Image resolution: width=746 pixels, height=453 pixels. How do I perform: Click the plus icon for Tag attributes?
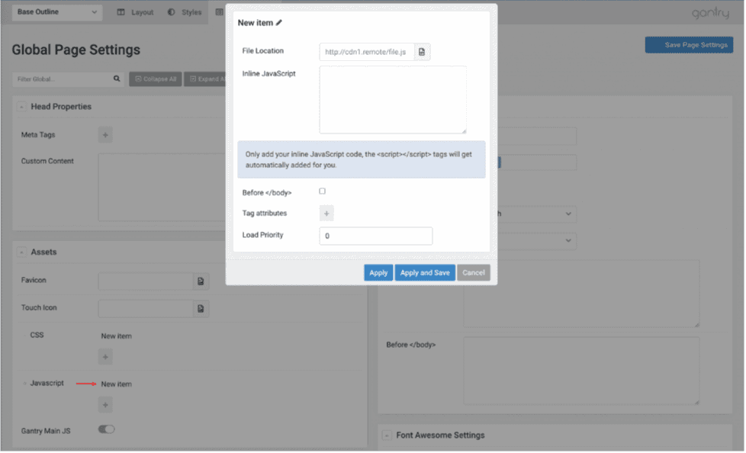tap(326, 214)
